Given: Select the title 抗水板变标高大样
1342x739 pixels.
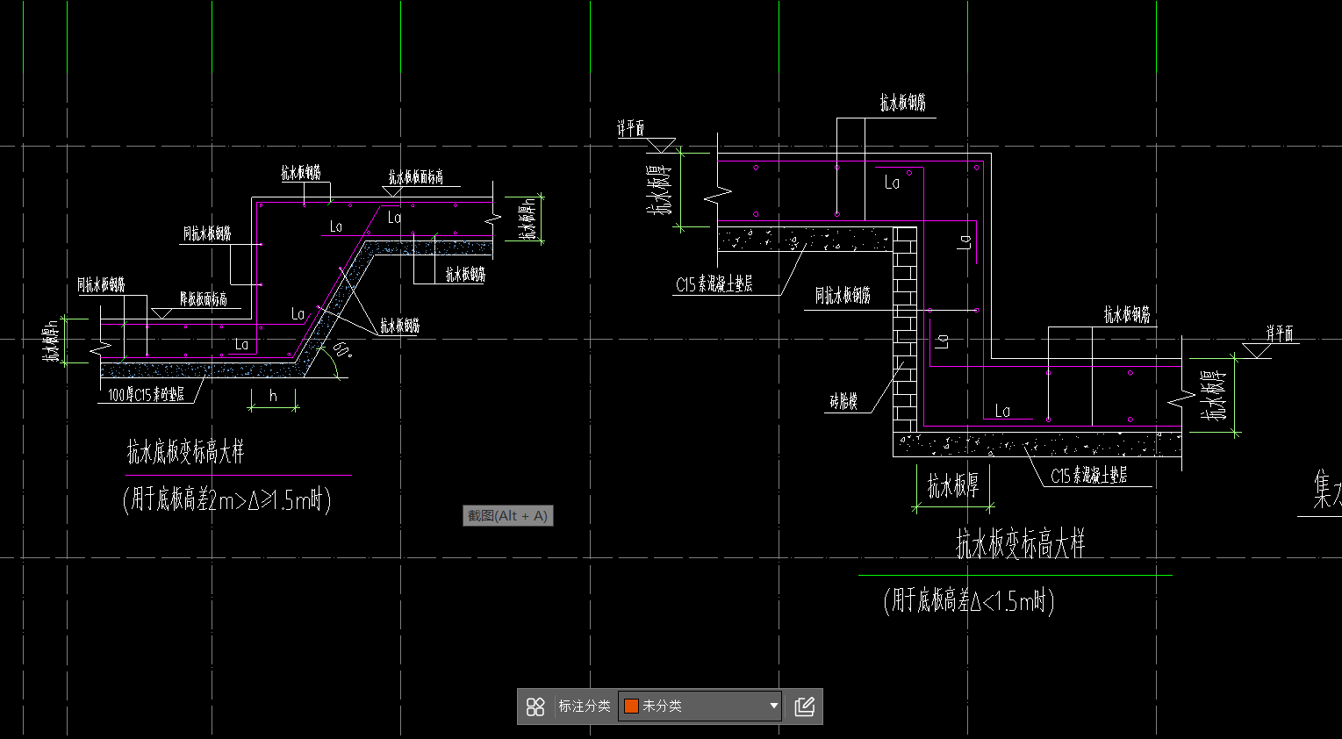Looking at the screenshot, I should [x=1021, y=544].
